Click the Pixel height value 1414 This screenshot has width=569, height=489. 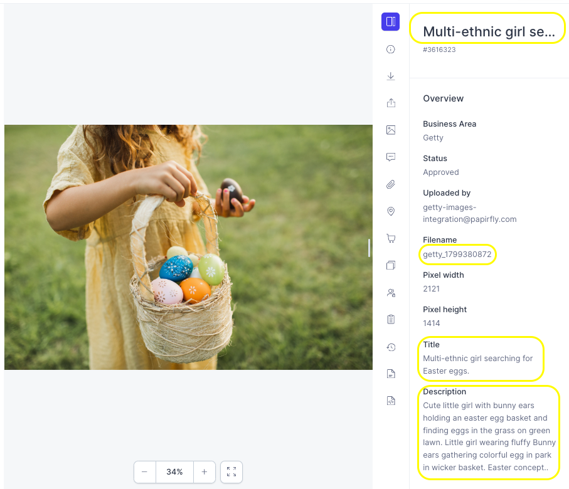tap(431, 323)
